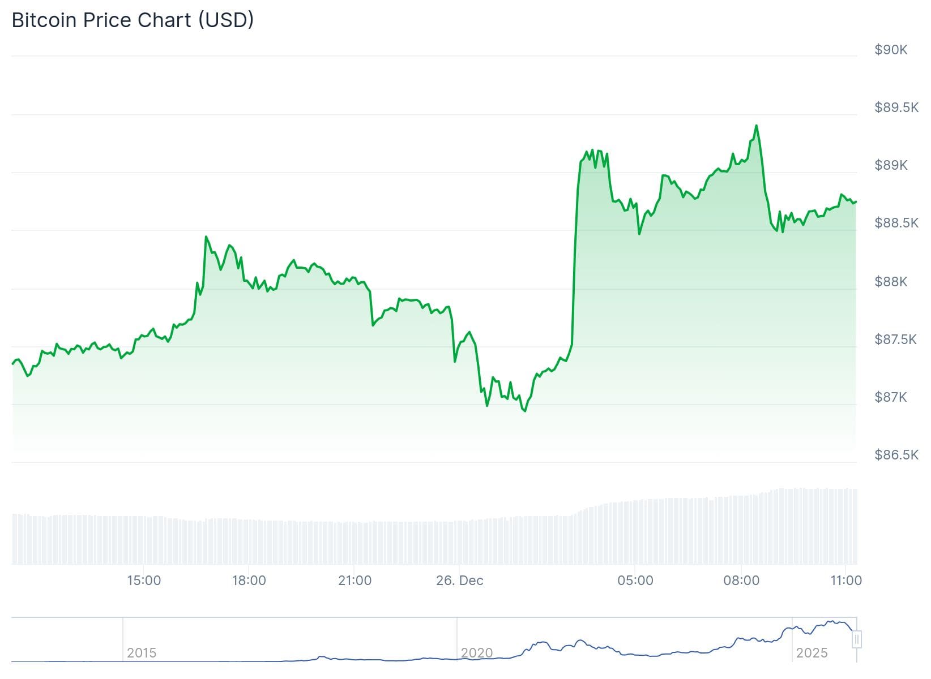Click the 2025 label in navigator
This screenshot has width=931, height=679.
(x=812, y=653)
